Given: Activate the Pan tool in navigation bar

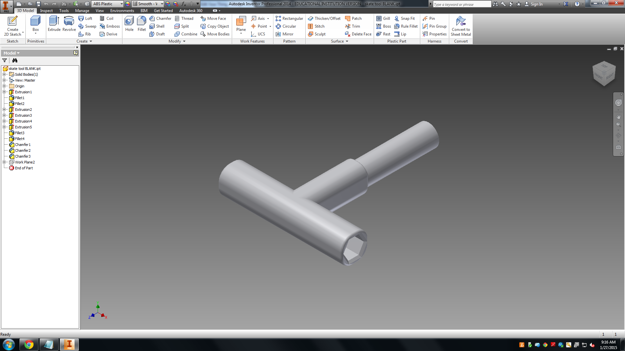Looking at the screenshot, I should 618,116.
